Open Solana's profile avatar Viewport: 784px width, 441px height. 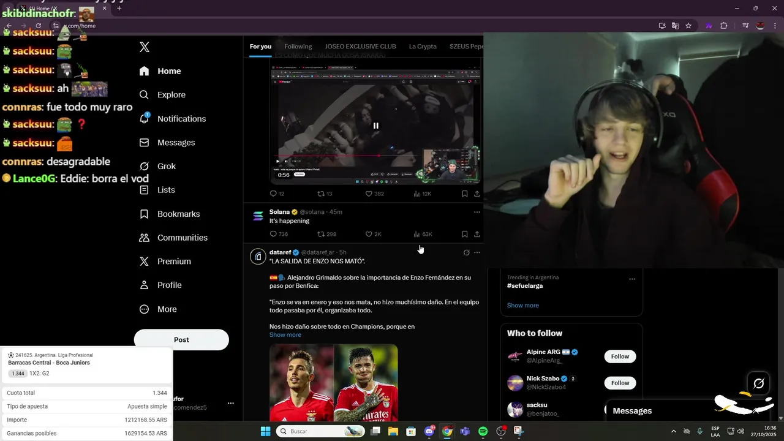[258, 216]
